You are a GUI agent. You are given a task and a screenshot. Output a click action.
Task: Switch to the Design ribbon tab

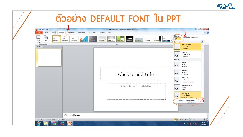click(x=62, y=33)
